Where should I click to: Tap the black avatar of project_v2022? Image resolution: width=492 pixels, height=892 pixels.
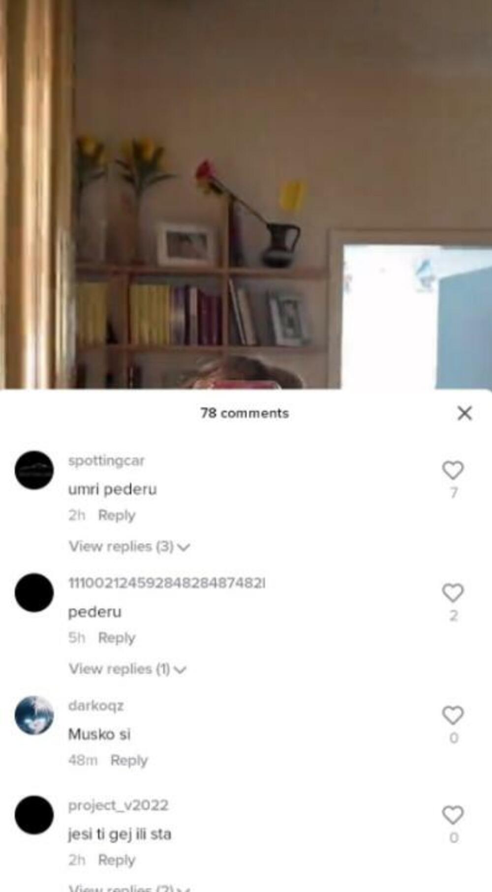[34, 815]
